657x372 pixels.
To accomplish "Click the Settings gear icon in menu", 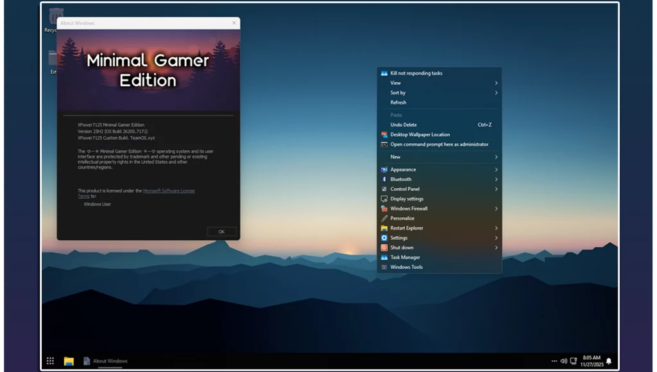I will pyautogui.click(x=384, y=238).
